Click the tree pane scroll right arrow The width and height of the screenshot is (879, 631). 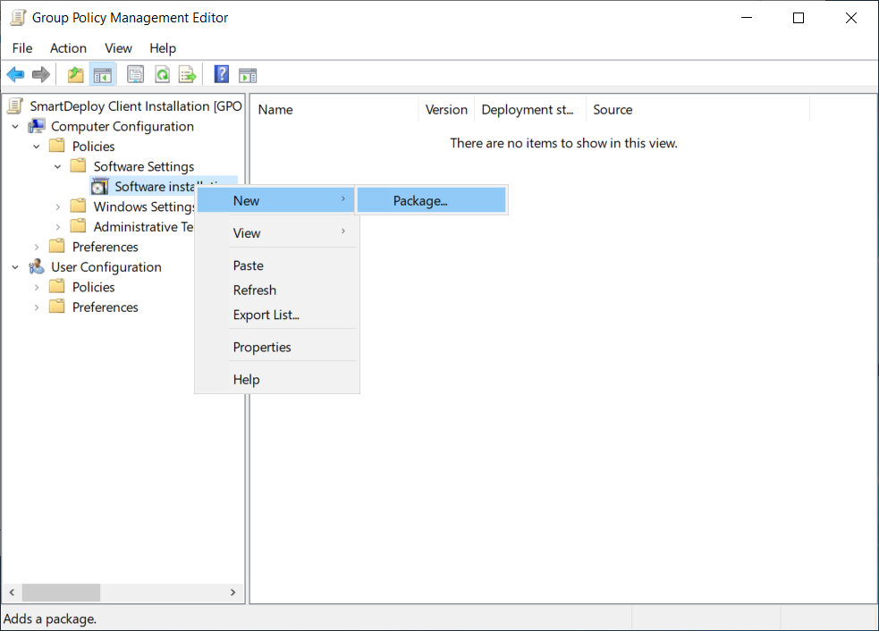tap(232, 593)
